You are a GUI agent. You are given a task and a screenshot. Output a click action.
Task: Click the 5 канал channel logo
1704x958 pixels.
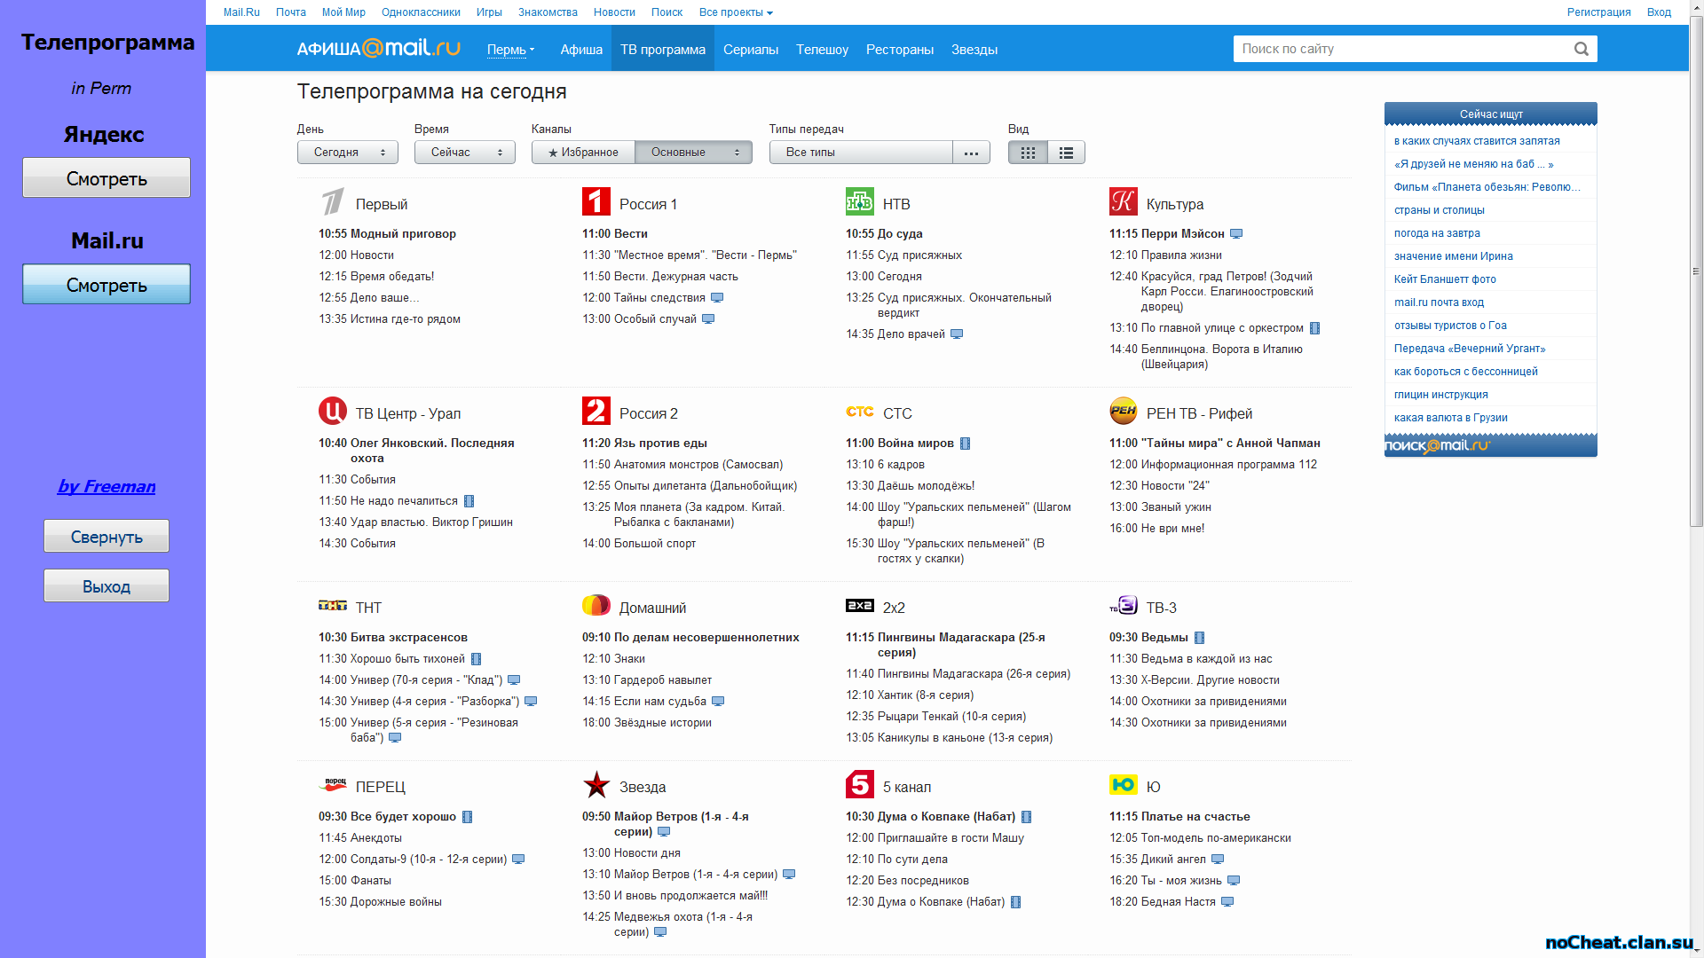[x=860, y=785]
